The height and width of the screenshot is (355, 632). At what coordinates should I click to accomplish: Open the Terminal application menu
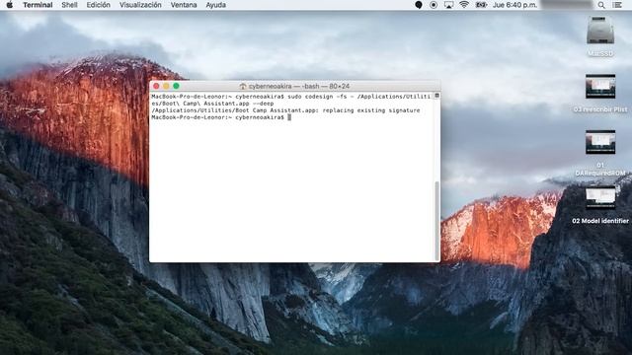coord(38,5)
